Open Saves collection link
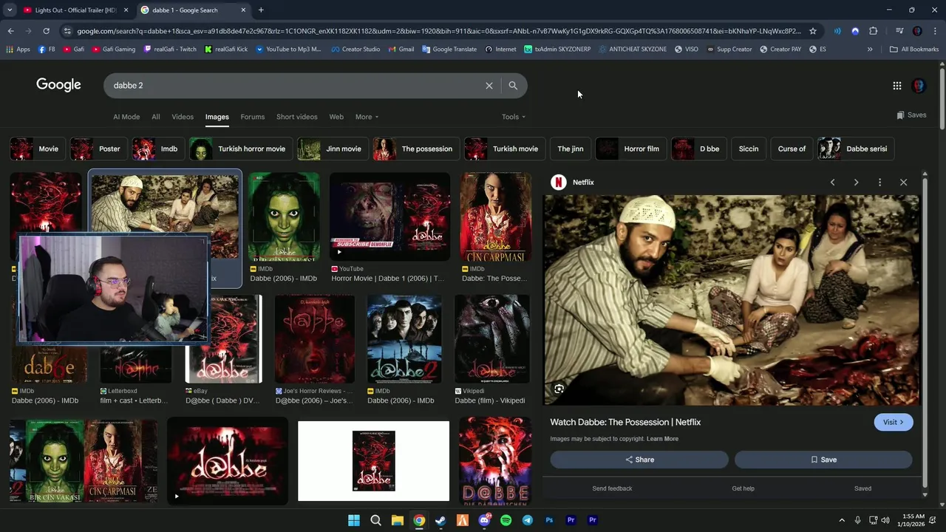The image size is (946, 532). [x=911, y=115]
